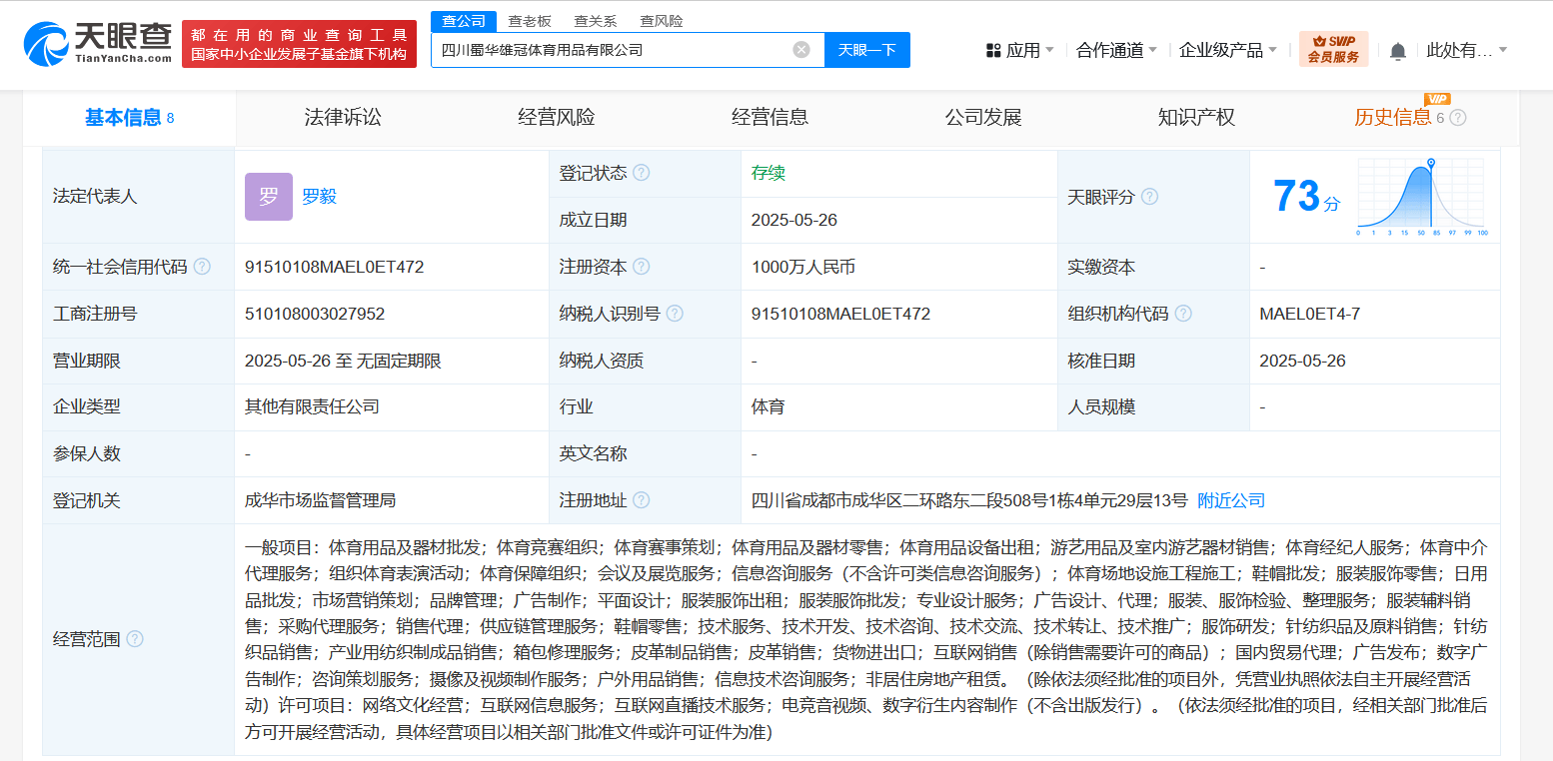The height and width of the screenshot is (761, 1553).
Task: Click help icon next to 组织机构代码
Action: pyautogui.click(x=1183, y=314)
